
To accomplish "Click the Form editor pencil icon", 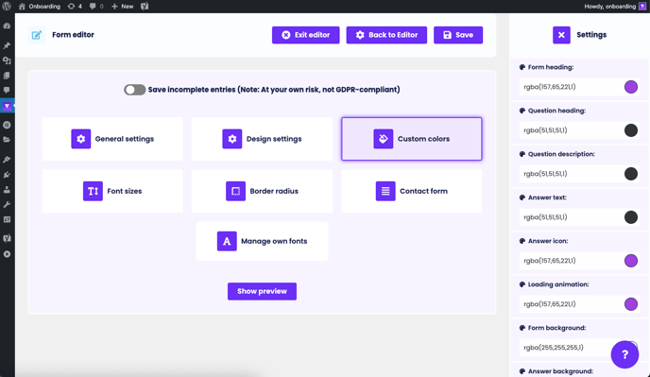I will point(37,35).
